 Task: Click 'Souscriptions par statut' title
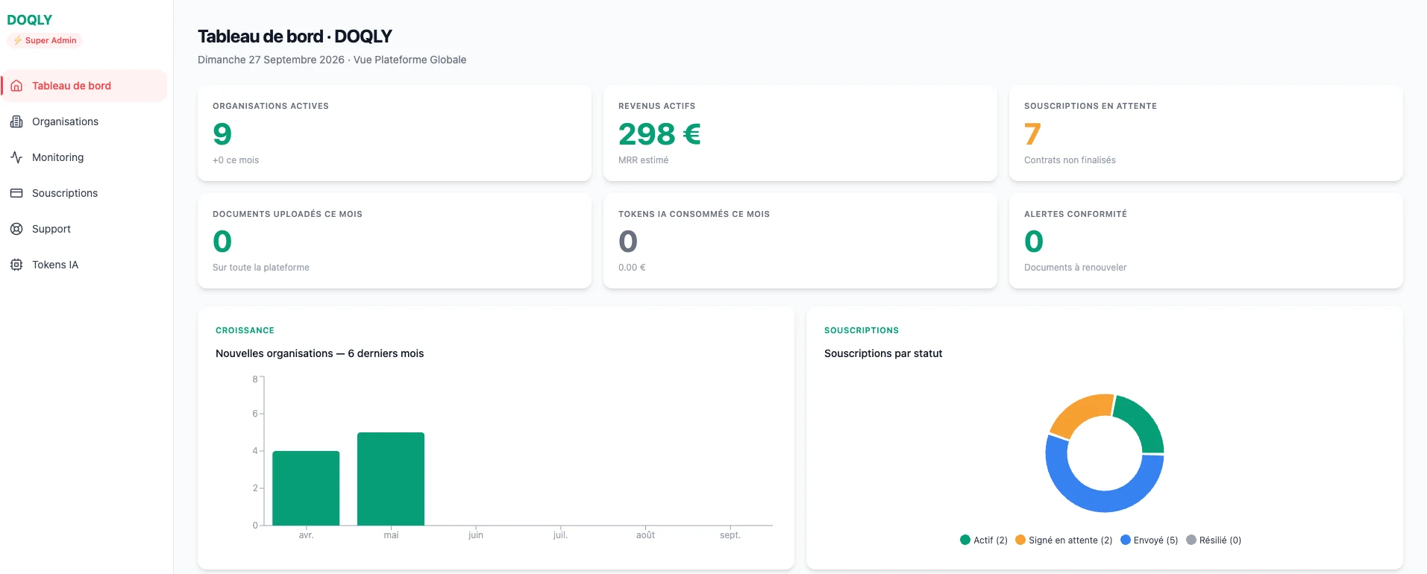[x=883, y=353]
